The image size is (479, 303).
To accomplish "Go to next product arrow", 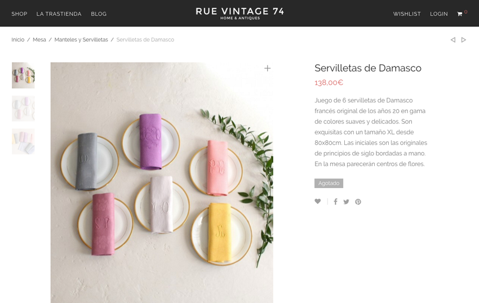I will (x=463, y=40).
